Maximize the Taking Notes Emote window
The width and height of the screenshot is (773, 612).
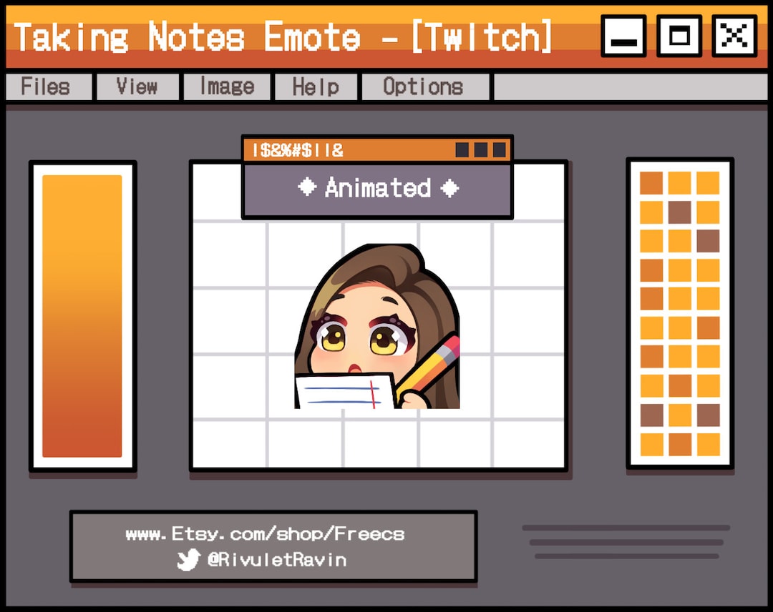click(x=679, y=36)
